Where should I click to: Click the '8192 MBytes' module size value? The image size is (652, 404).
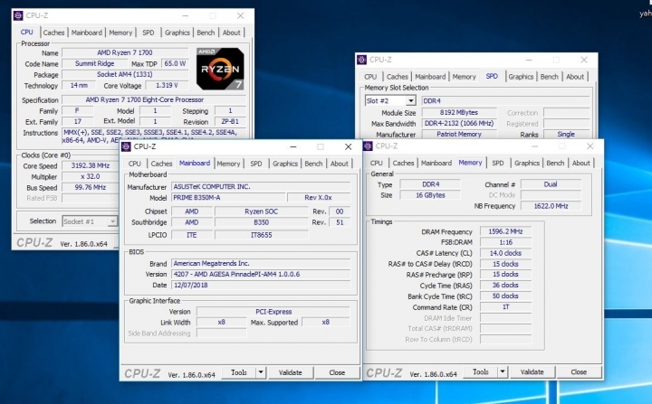pyautogui.click(x=459, y=112)
